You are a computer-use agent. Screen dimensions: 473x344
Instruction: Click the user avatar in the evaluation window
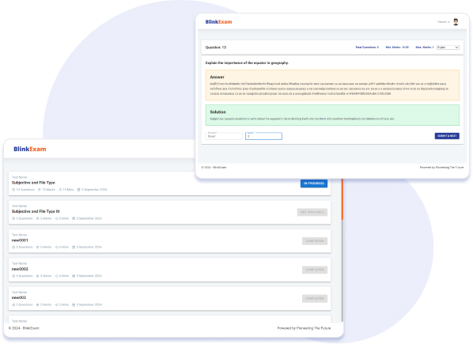(x=456, y=21)
